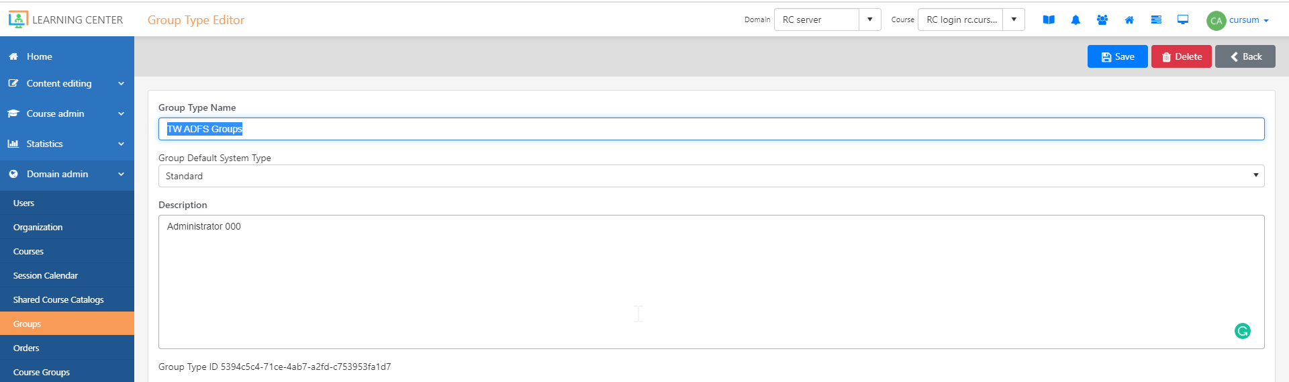Click the home icon in top toolbar
Image resolution: width=1289 pixels, height=382 pixels.
click(x=1129, y=20)
